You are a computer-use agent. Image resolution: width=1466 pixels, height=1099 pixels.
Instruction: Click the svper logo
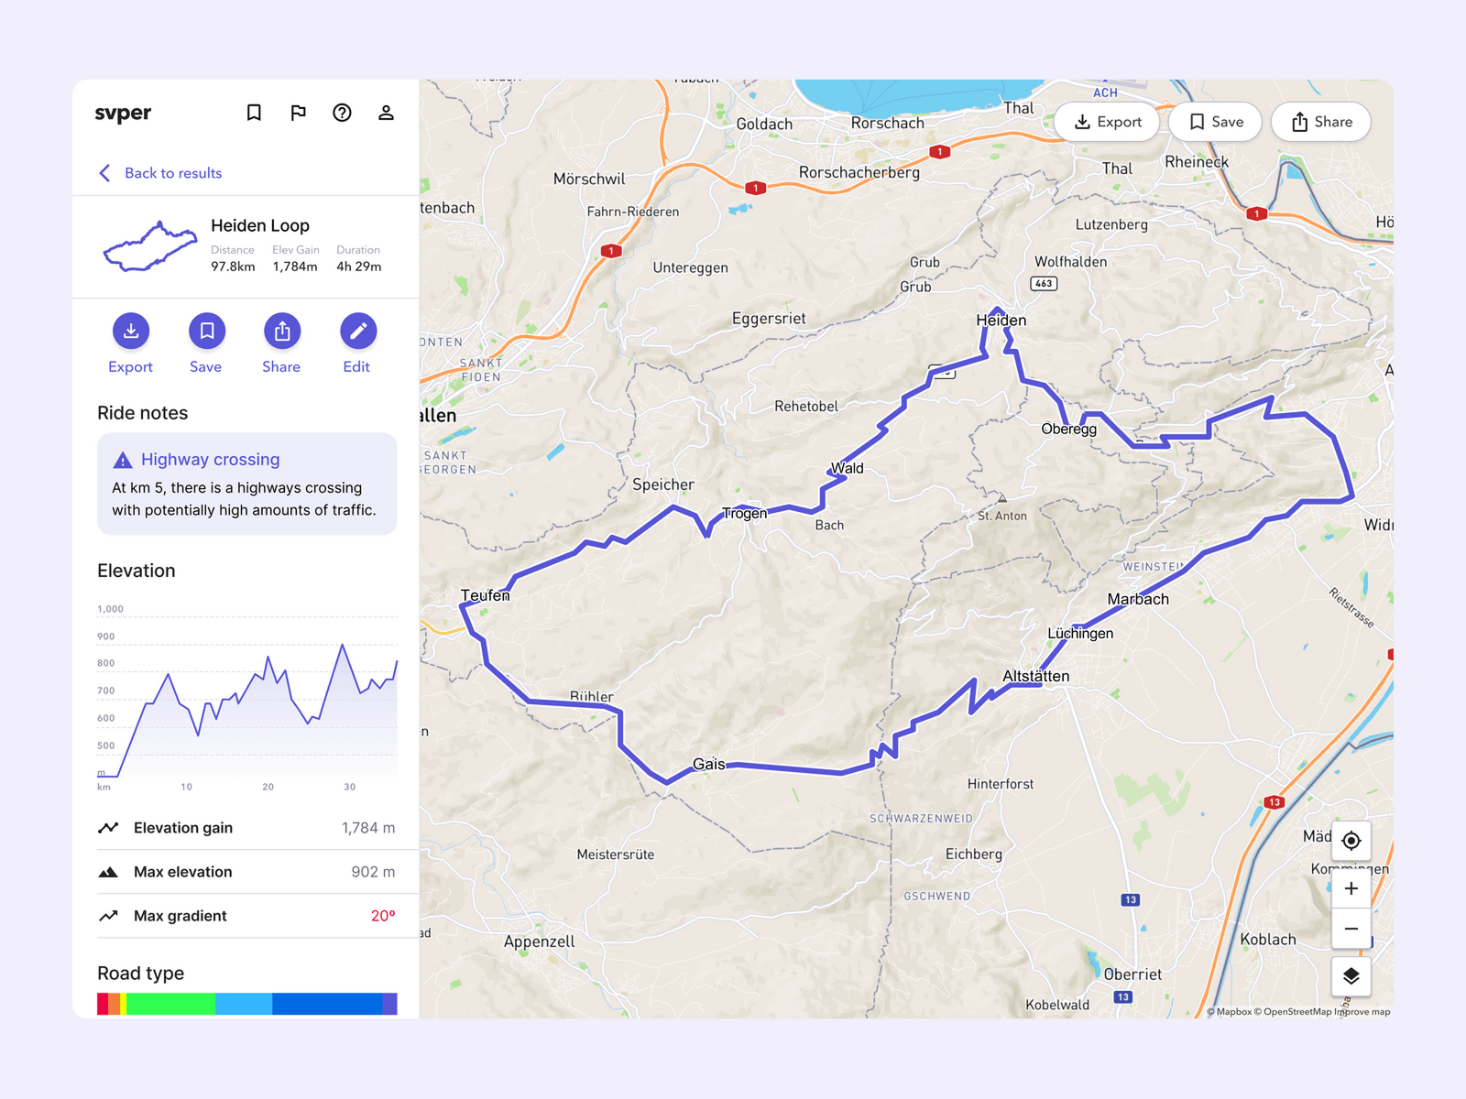coord(123,113)
